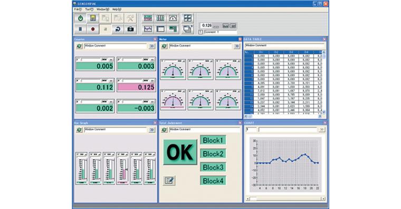Select the counter displaying 0.112
Image resolution: width=401 pixels, height=209 pixels.
(95, 85)
